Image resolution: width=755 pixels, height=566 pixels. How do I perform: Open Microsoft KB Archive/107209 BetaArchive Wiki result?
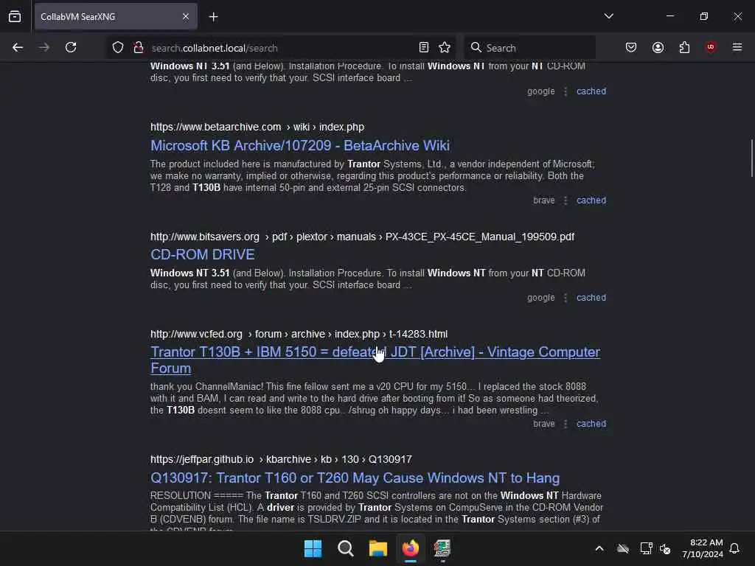click(300, 145)
